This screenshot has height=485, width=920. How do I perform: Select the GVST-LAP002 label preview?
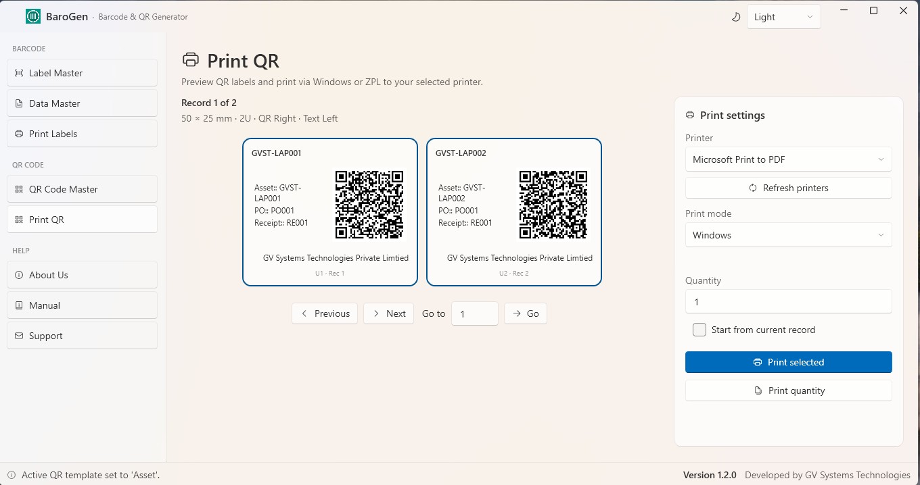514,212
